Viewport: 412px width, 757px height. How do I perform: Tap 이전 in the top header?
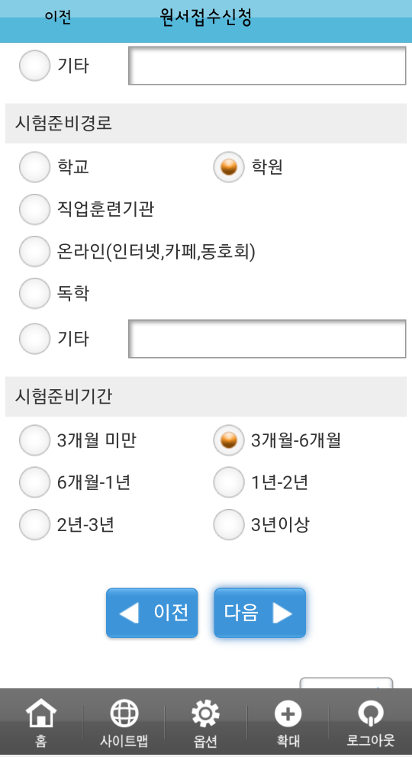pos(58,17)
